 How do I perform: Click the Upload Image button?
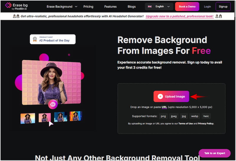pos(171,96)
